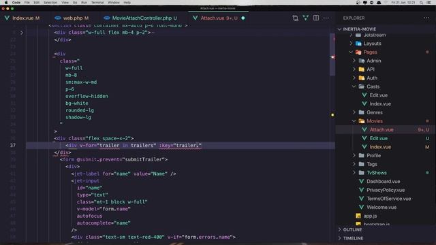The image size is (436, 245).
Task: Select the Attach.vue editor tab
Action: pyautogui.click(x=219, y=18)
